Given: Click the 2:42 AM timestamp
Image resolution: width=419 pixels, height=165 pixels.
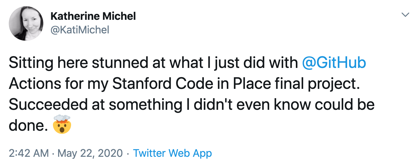Looking at the screenshot, I should [x=29, y=153].
